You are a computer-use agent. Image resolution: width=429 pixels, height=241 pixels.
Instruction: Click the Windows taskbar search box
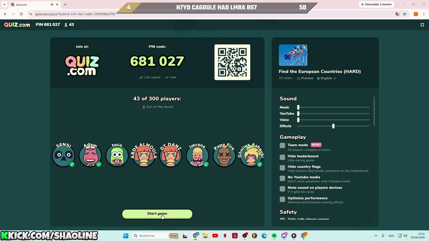(155, 236)
